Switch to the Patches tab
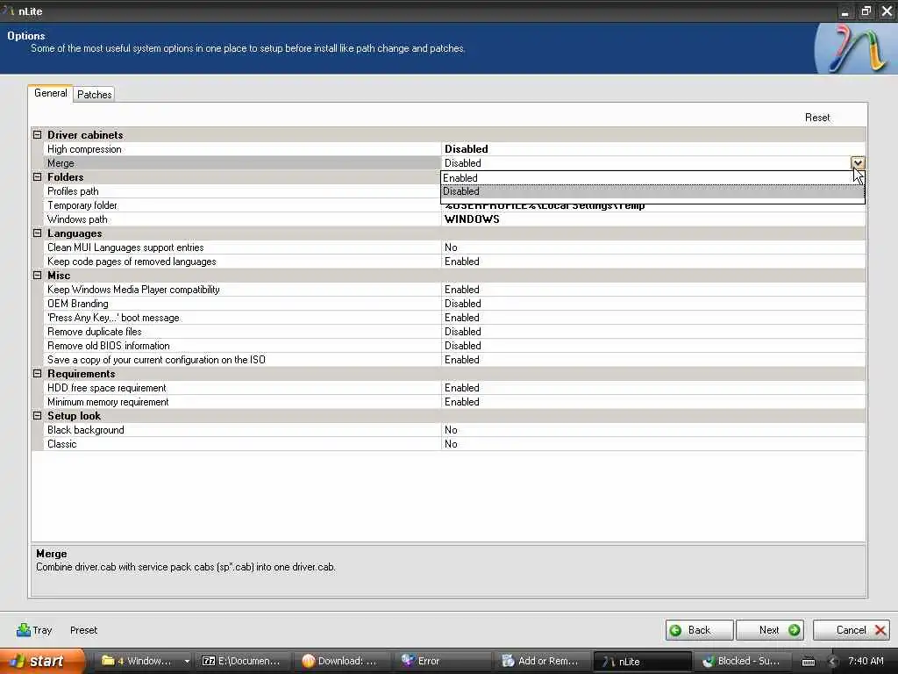The height and width of the screenshot is (674, 898). tap(95, 95)
